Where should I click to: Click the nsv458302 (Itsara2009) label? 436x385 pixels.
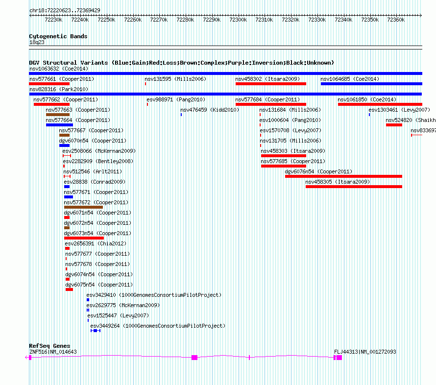267,79
